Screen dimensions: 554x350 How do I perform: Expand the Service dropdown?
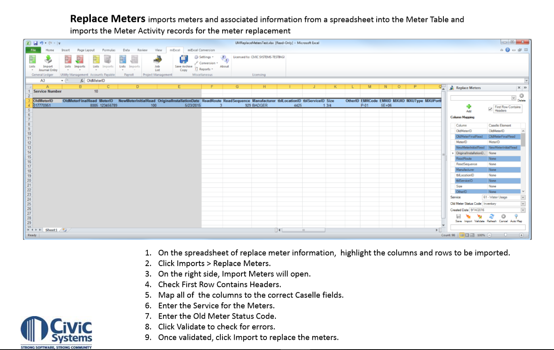tap(523, 197)
